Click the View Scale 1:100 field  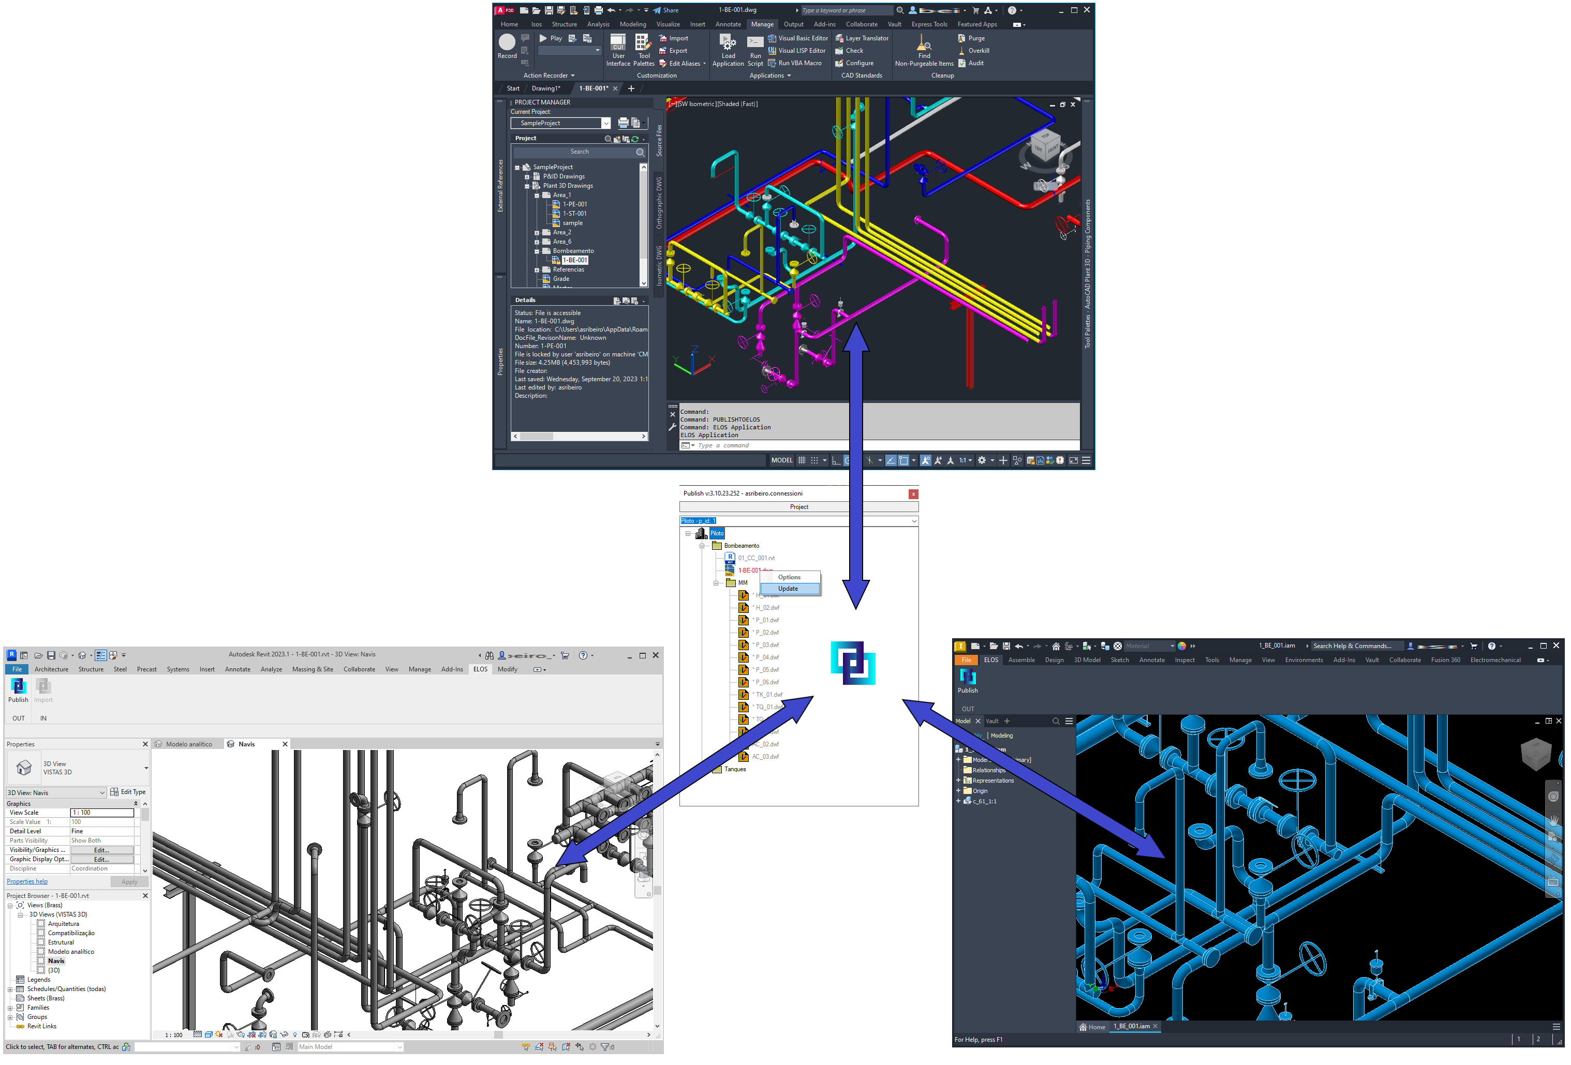tap(102, 813)
